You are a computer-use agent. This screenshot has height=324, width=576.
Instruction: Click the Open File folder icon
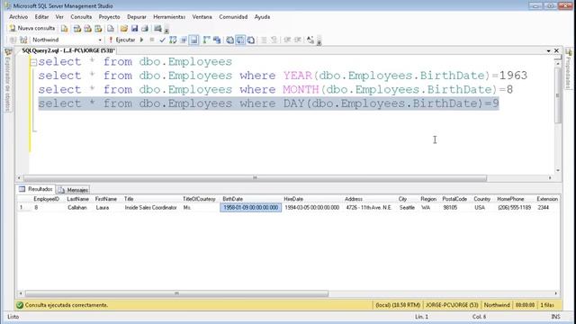[x=124, y=29]
